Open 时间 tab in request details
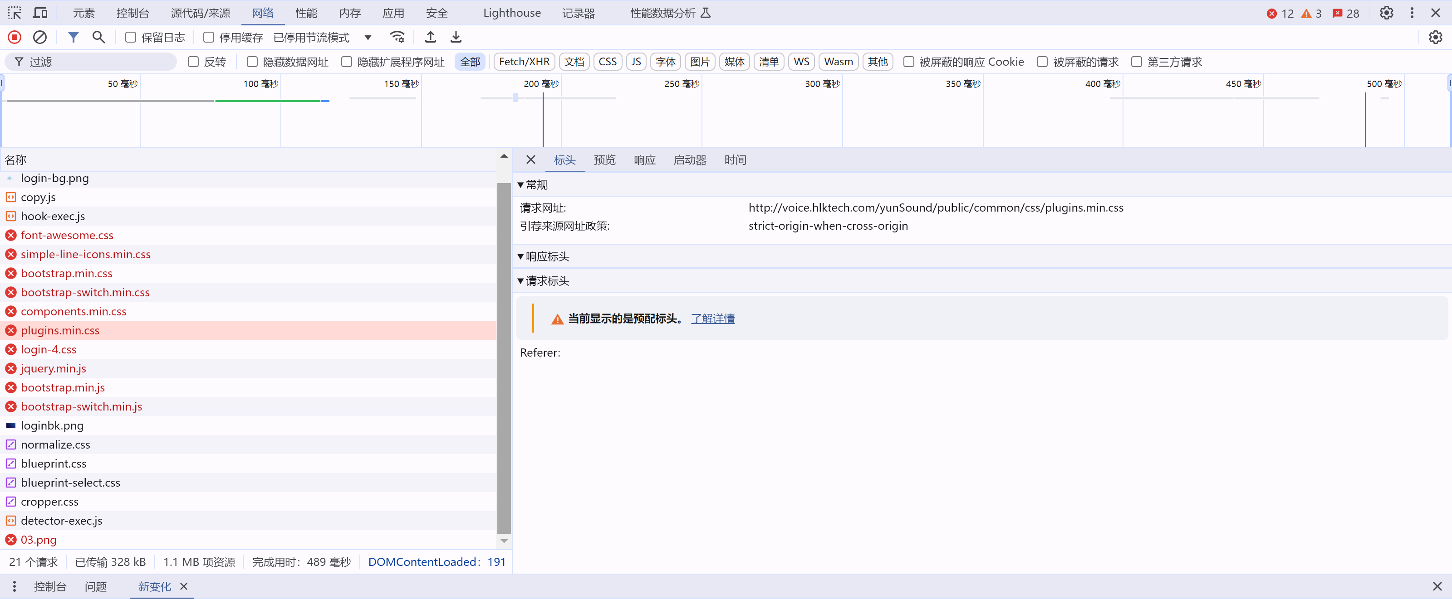 [735, 160]
